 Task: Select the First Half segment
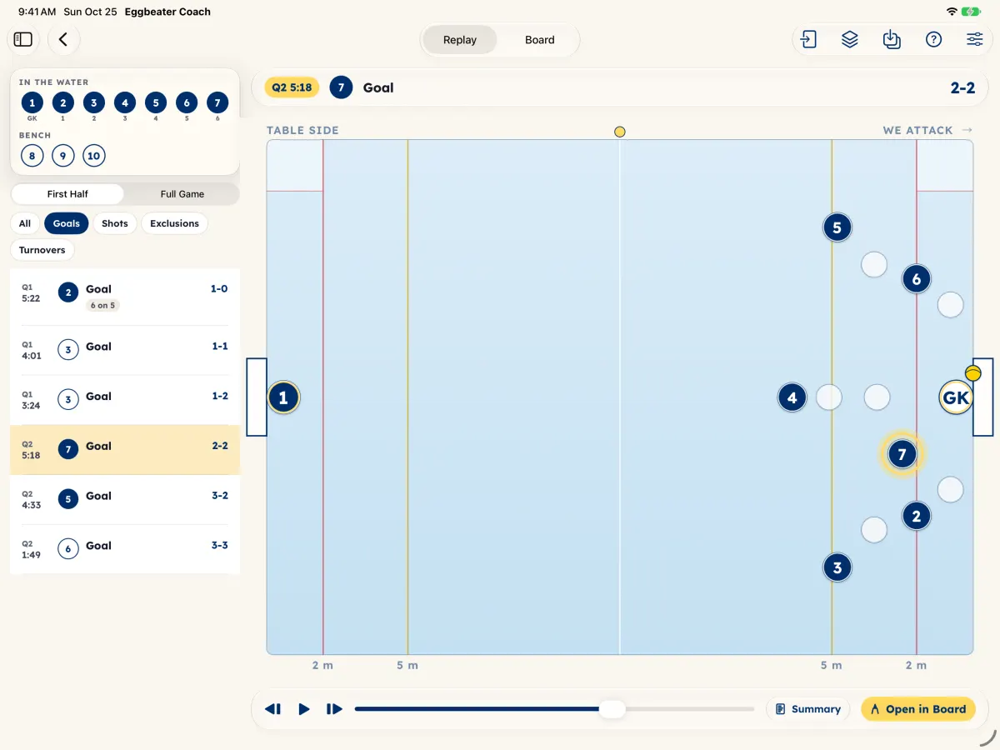click(x=67, y=193)
